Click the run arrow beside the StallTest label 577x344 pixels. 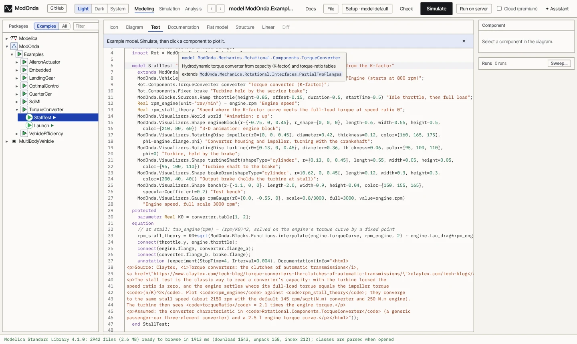point(54,118)
